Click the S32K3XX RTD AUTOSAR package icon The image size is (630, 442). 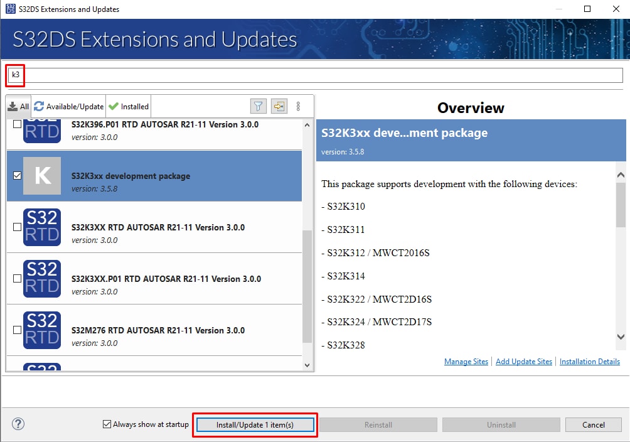coord(42,227)
